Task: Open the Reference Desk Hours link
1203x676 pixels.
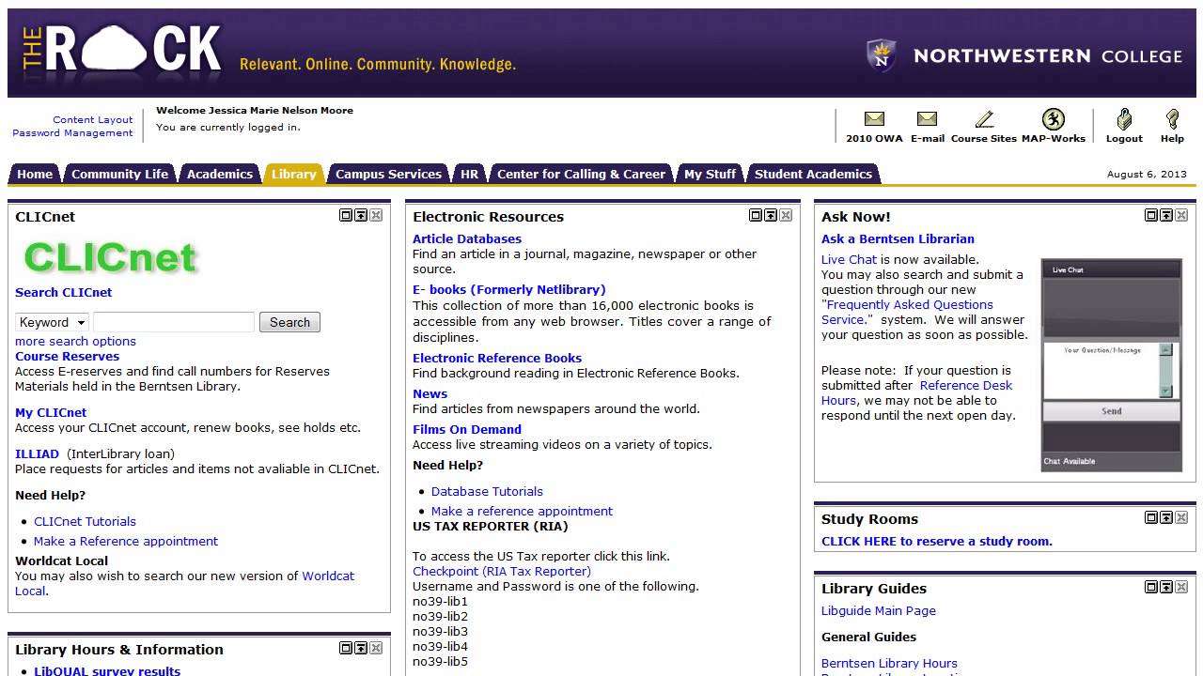Action: (966, 385)
